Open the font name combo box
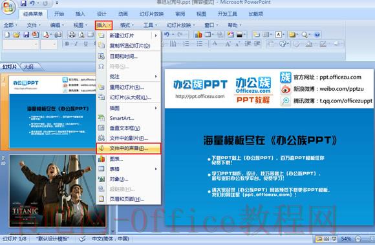375x245 pixels. click(x=21, y=44)
